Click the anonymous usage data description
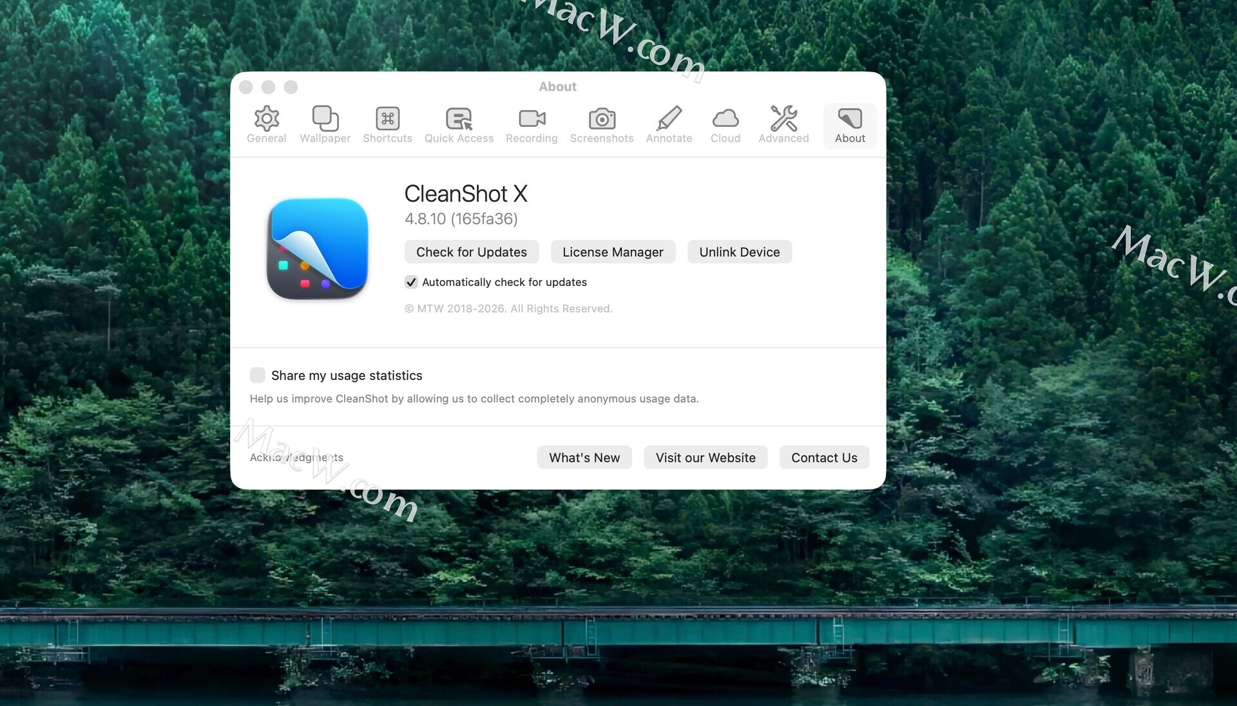The image size is (1237, 706). 474,399
